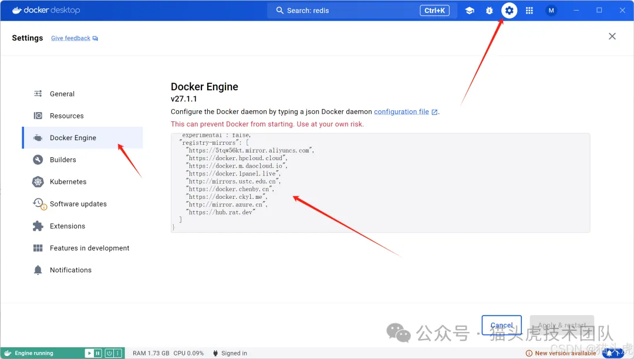
Task: Click the docker.m.daocloud.io mirror line
Action: tap(237, 166)
